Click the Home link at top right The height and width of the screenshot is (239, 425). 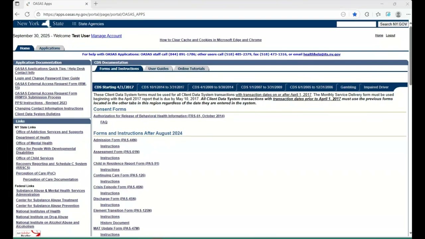coord(379,36)
